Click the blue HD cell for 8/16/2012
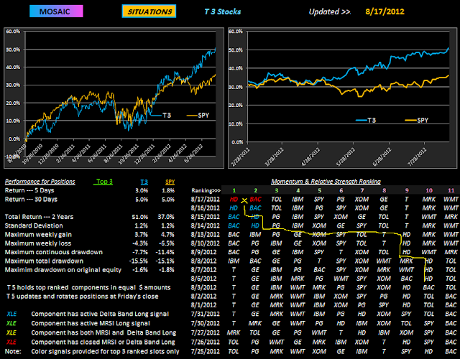Screen dimensions: 460x359 tap(234, 208)
